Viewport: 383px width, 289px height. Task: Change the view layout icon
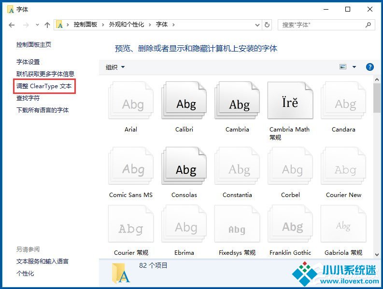point(343,67)
